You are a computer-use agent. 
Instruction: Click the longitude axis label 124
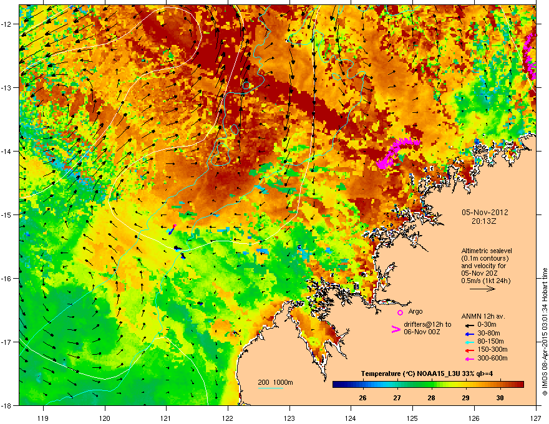(351, 418)
